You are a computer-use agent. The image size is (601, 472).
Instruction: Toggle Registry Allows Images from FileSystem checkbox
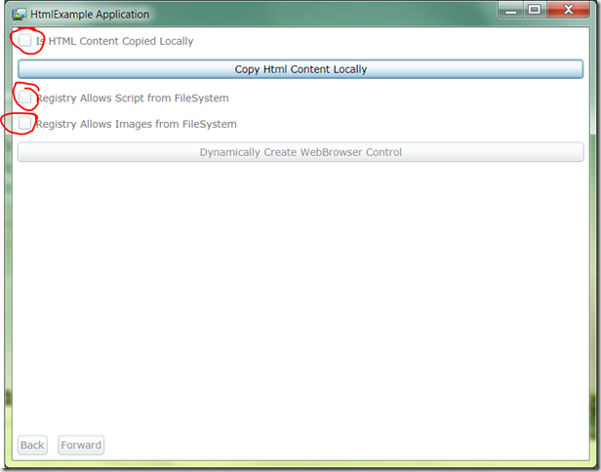[25, 123]
